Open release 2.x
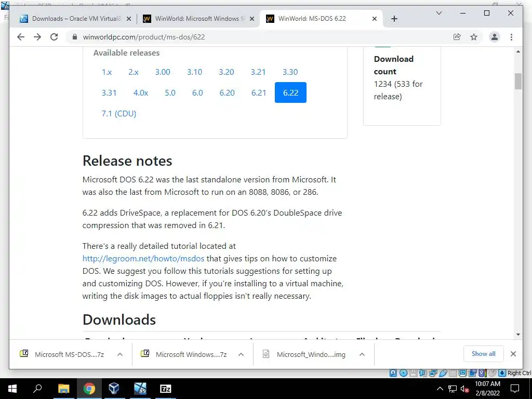 click(x=134, y=72)
